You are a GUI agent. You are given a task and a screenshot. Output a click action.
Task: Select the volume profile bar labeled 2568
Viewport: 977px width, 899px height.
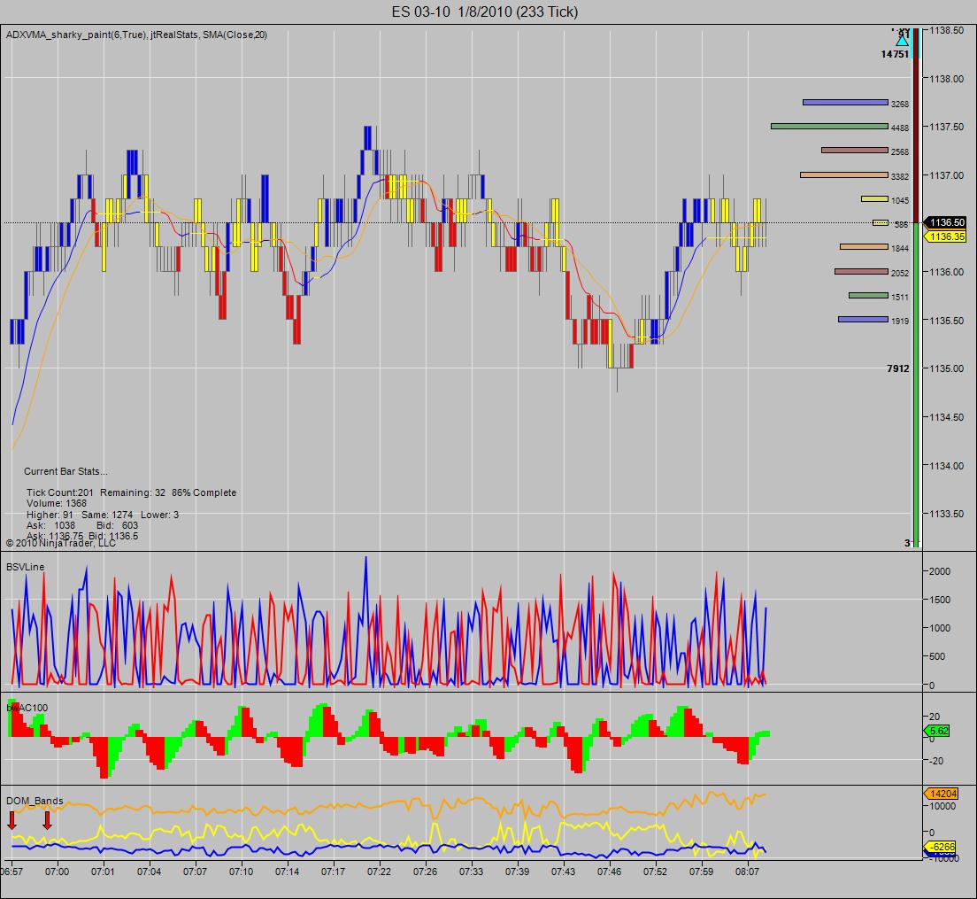click(x=854, y=151)
